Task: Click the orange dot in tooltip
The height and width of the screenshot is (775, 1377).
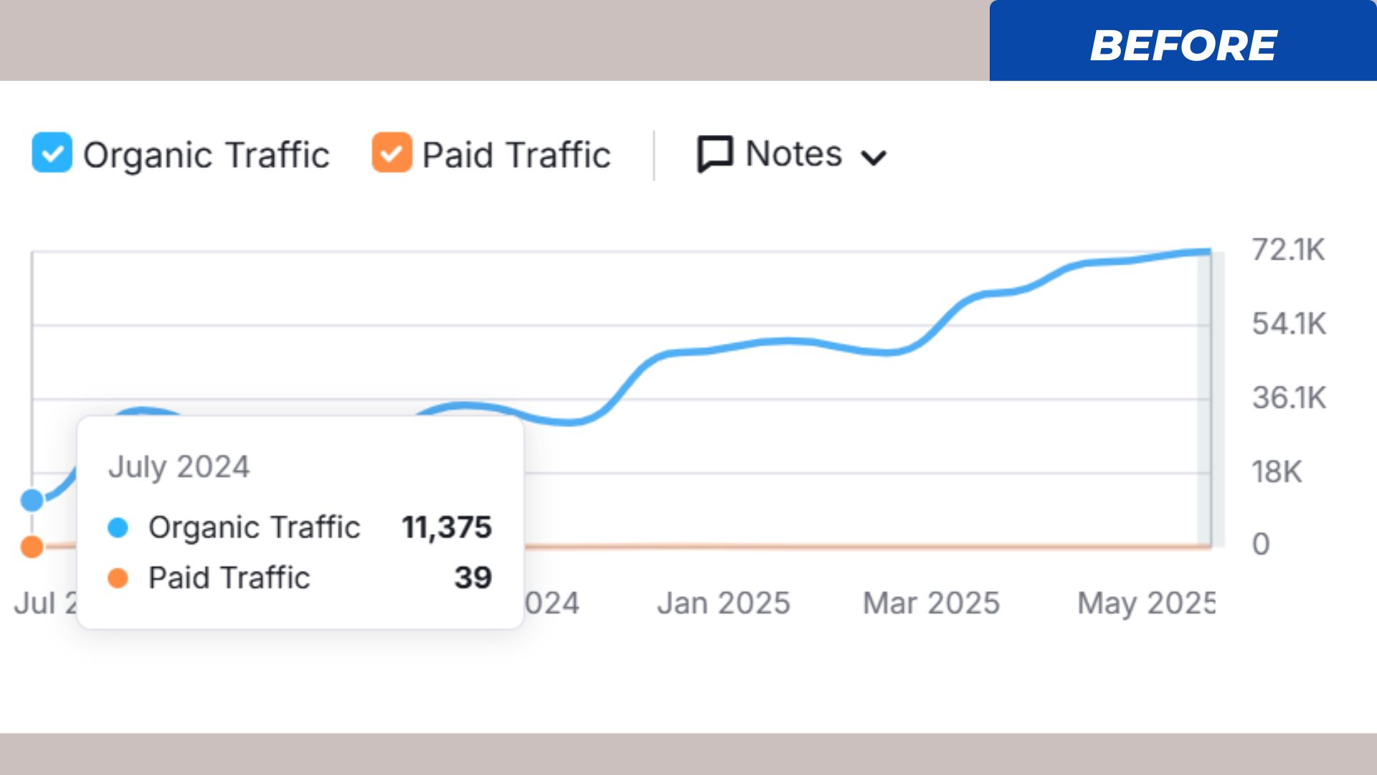Action: [x=118, y=578]
